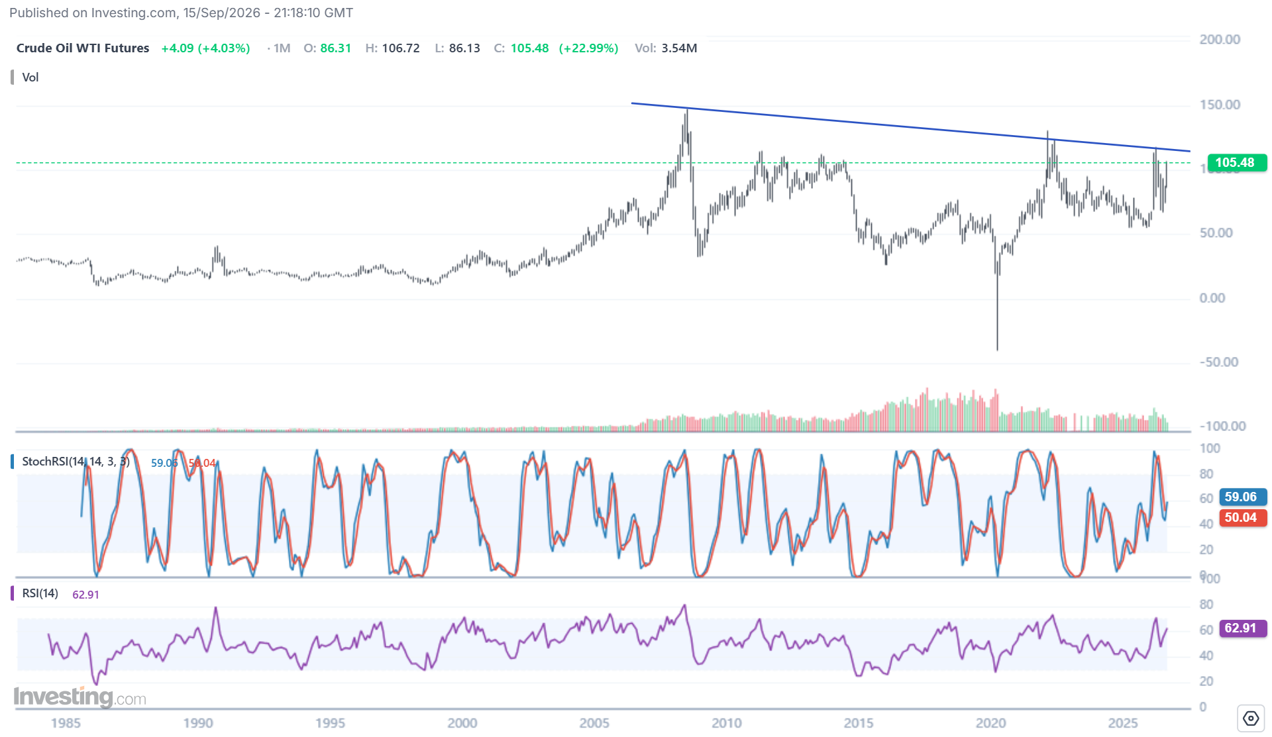The image size is (1272, 737).
Task: Click the 2010 label on time axis
Action: (x=726, y=723)
